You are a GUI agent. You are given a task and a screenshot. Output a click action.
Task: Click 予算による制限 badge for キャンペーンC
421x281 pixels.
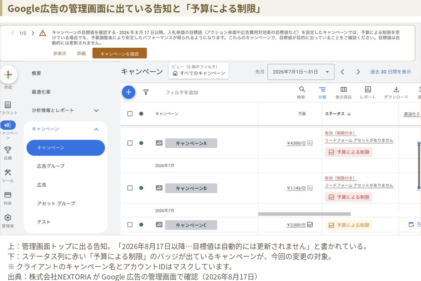click(348, 225)
